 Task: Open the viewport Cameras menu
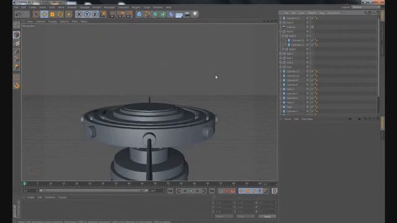40,22
